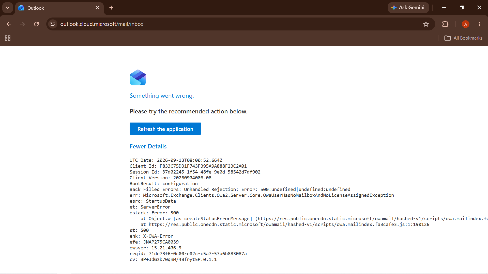Click the err: OwaUserHasNoMailbox exception line
488x274 pixels.
coord(262,195)
